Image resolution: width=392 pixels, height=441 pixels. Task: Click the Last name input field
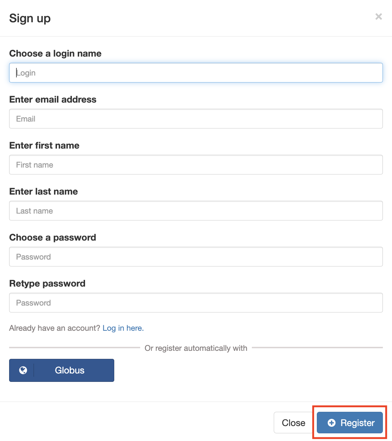tap(196, 211)
